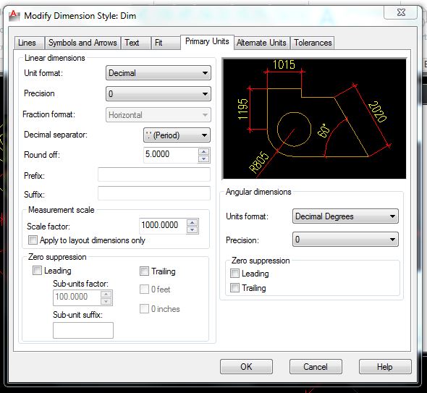This screenshot has width=427, height=393.
Task: Enable Apply to layout dimensions only
Action: 33,240
